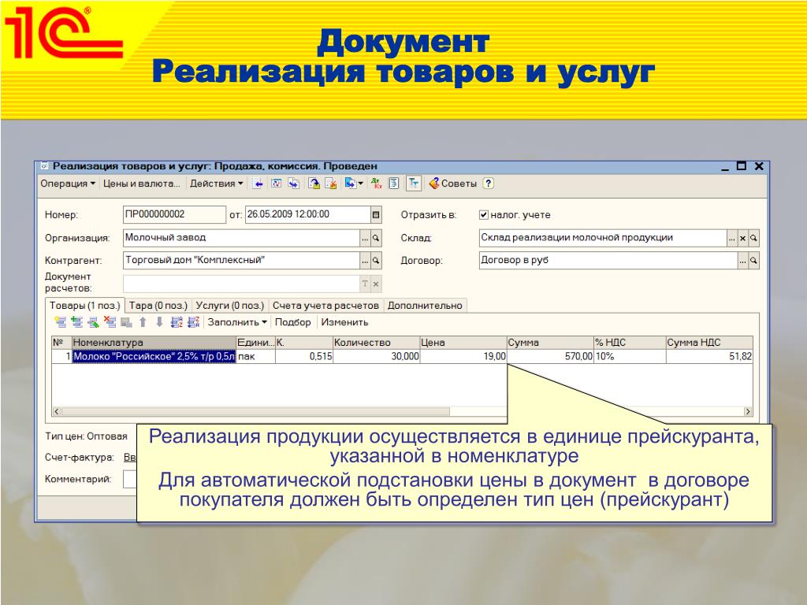The width and height of the screenshot is (807, 605).
Task: Click type select T button of Документ расчетов
Action: pos(365,284)
